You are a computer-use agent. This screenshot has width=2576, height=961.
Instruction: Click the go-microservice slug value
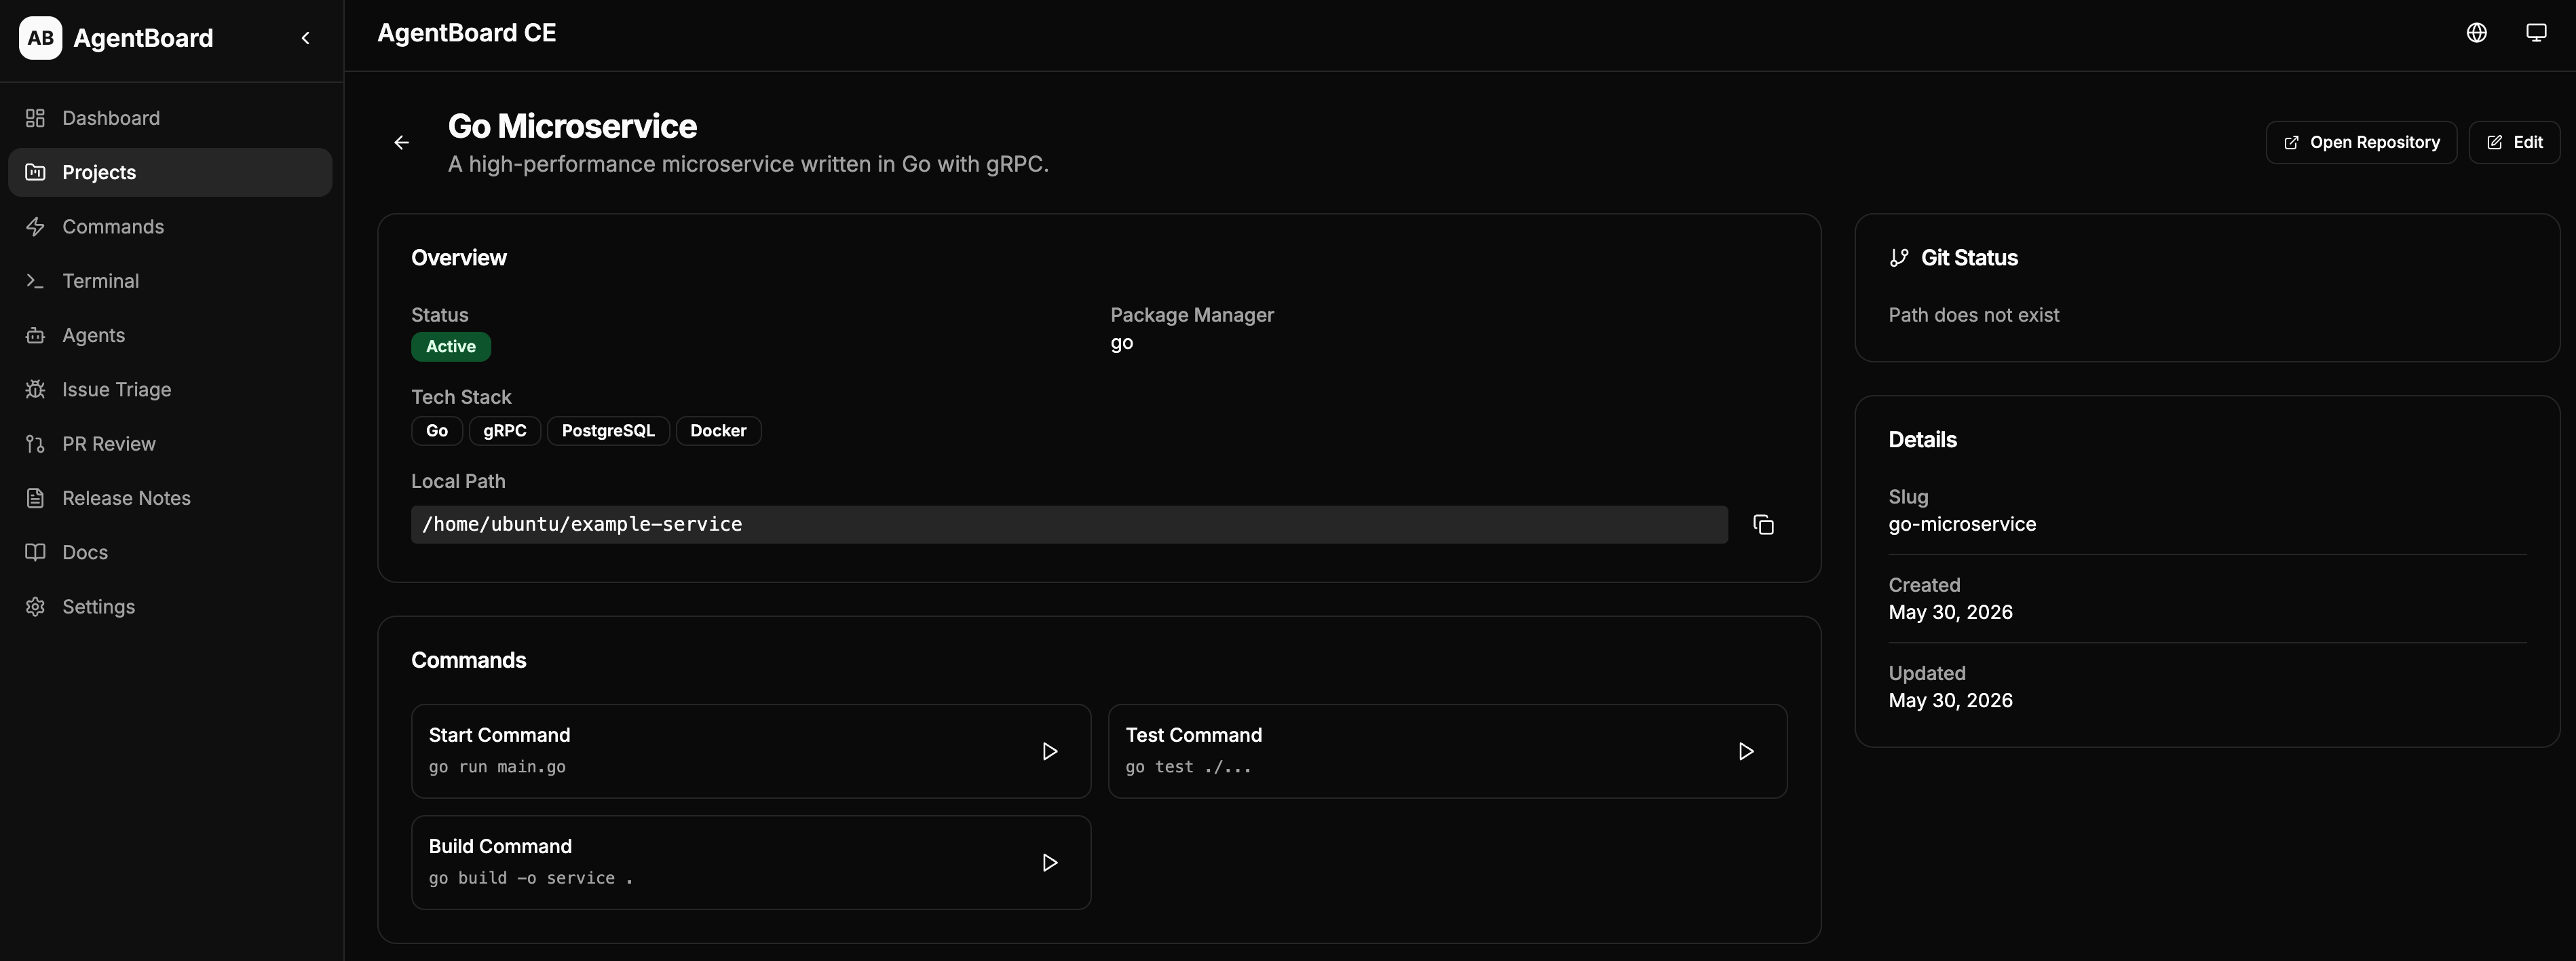1962,524
